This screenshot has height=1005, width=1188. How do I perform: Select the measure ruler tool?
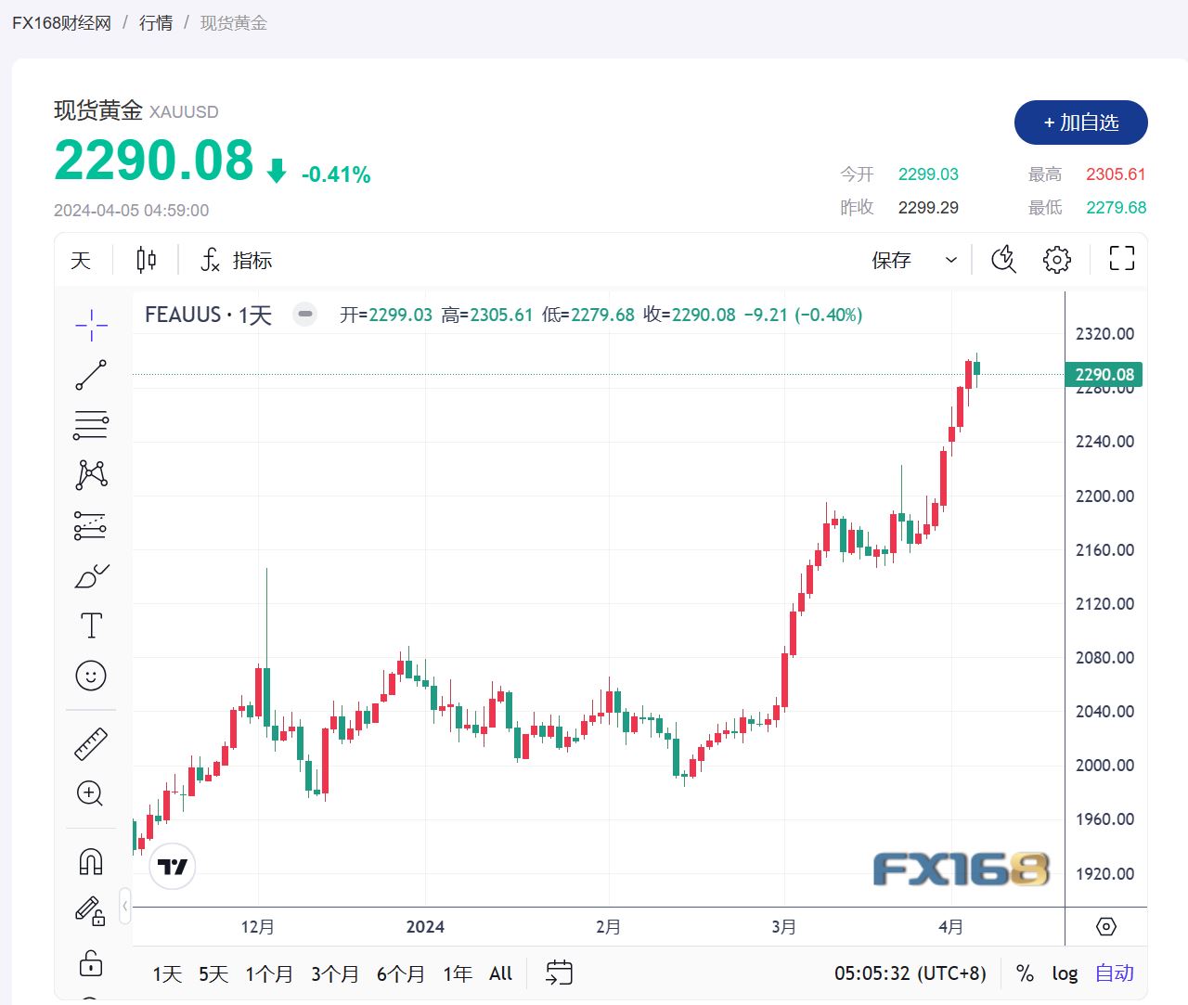pos(90,743)
